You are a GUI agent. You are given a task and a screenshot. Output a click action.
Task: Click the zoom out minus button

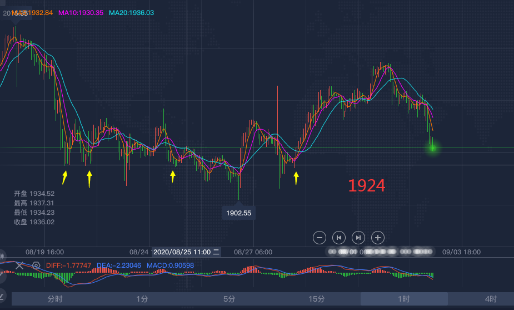[x=320, y=238]
